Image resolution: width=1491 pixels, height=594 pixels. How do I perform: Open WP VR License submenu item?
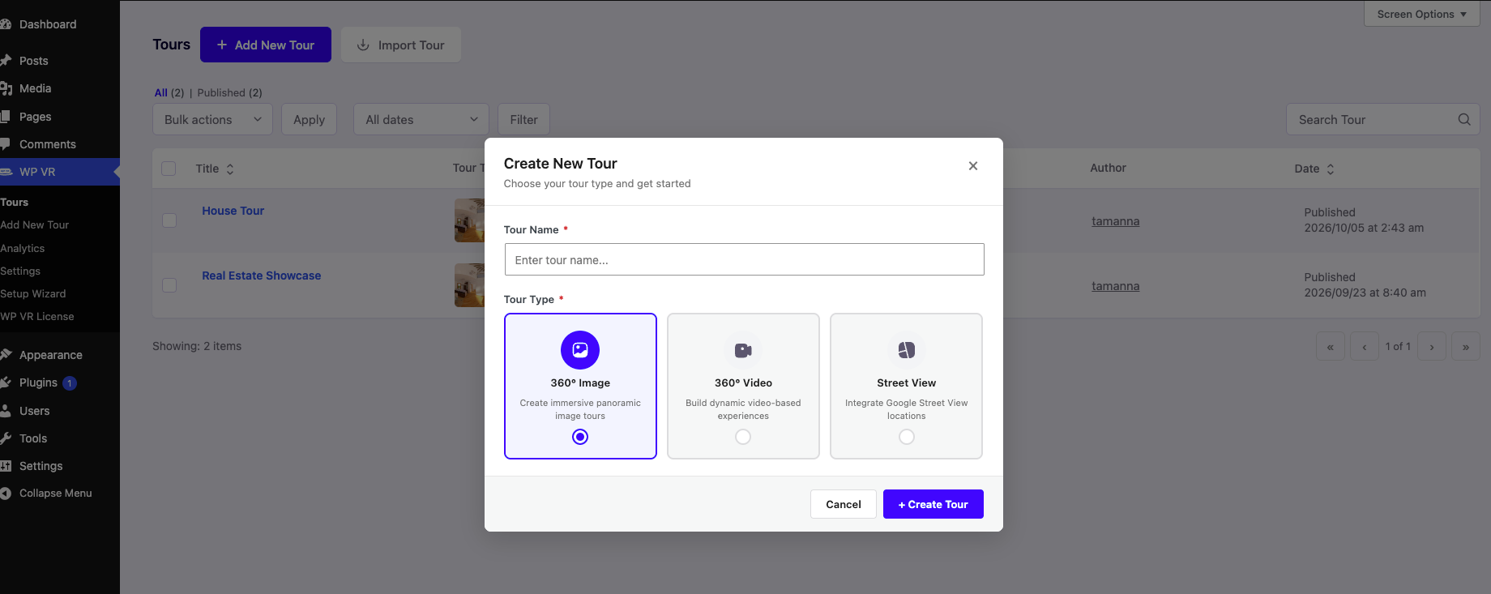[37, 316]
